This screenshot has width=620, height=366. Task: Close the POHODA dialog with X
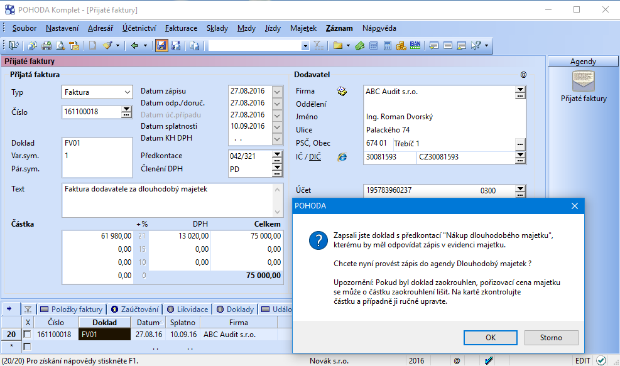pos(575,206)
